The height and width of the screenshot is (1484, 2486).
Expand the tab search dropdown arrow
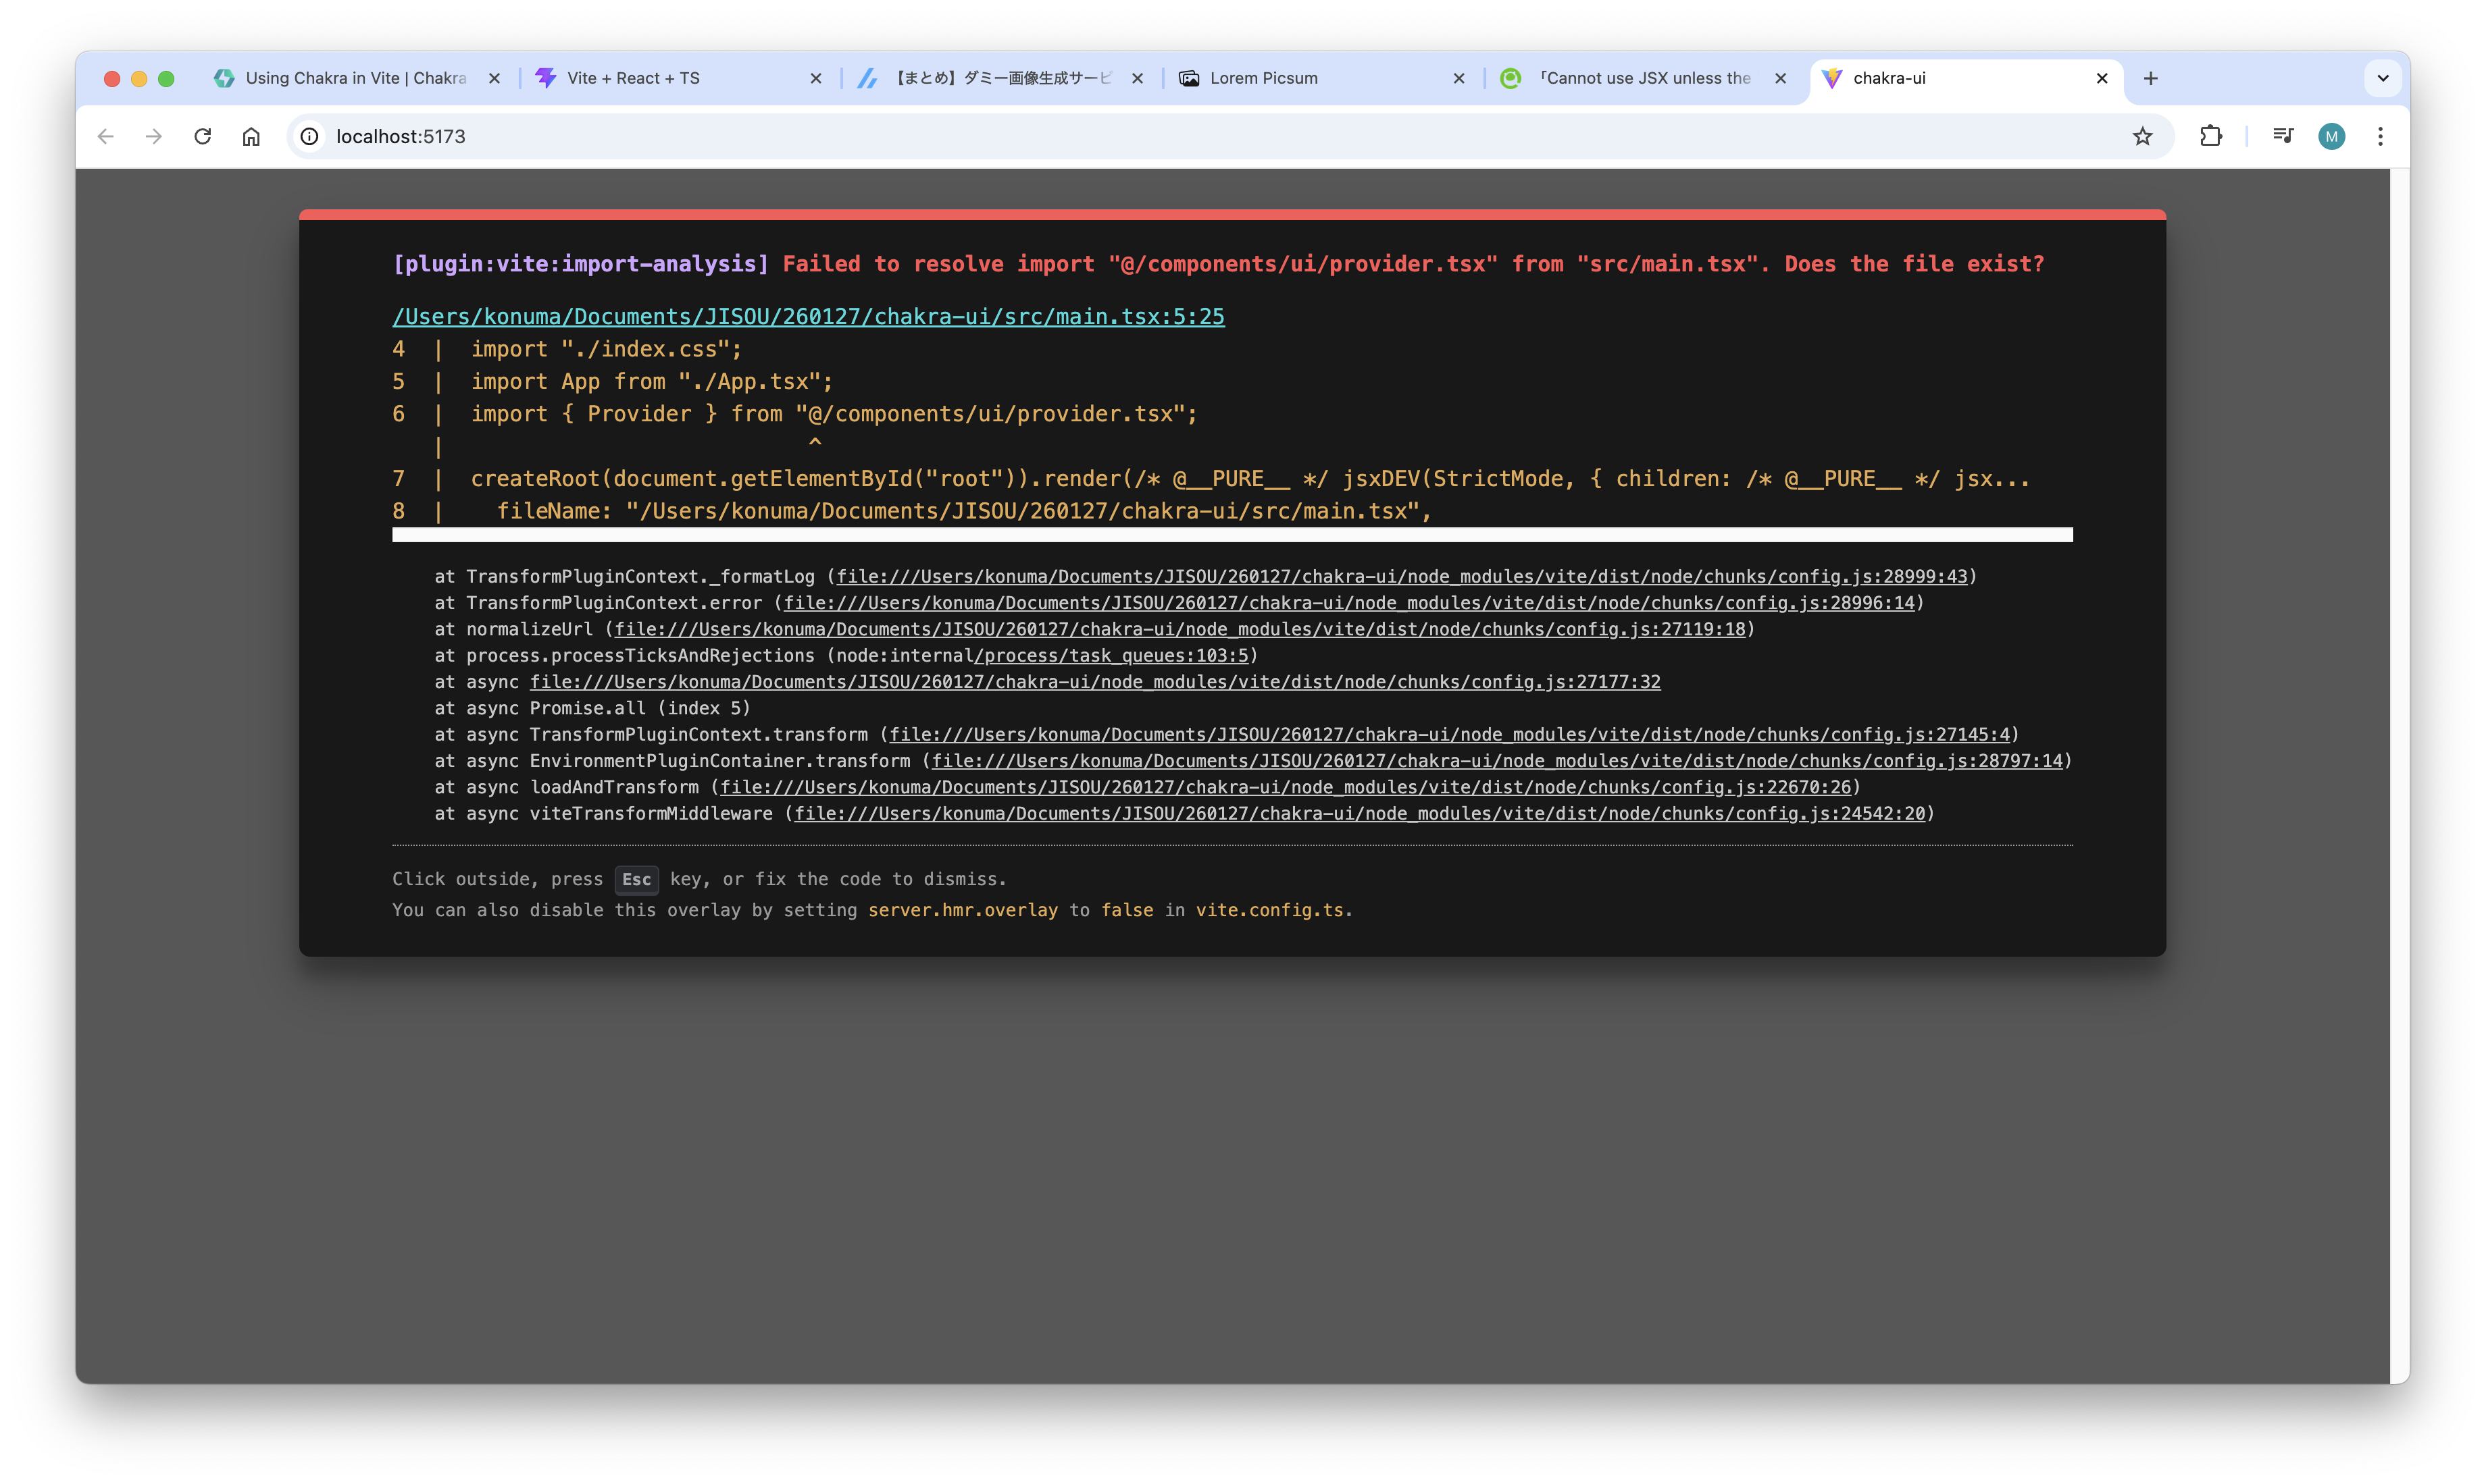pos(2383,78)
